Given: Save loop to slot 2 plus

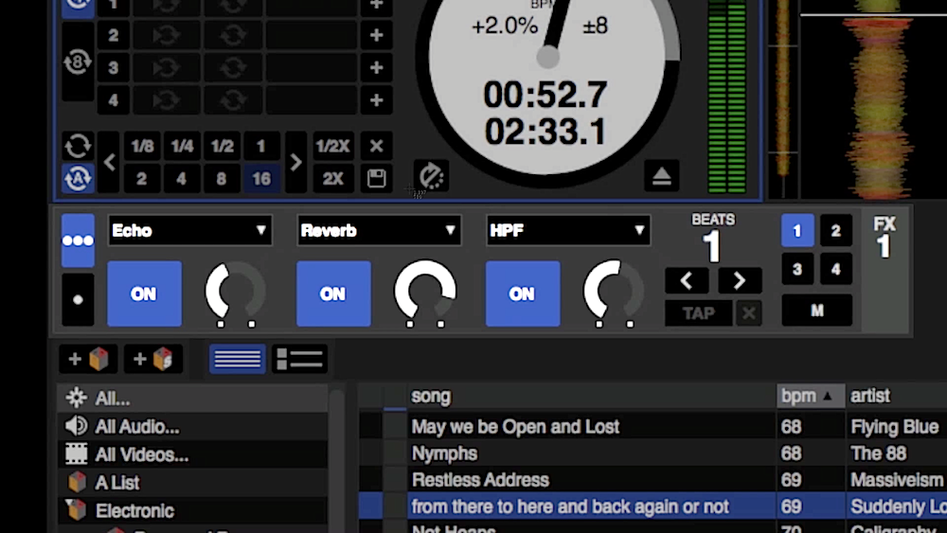Looking at the screenshot, I should [376, 35].
